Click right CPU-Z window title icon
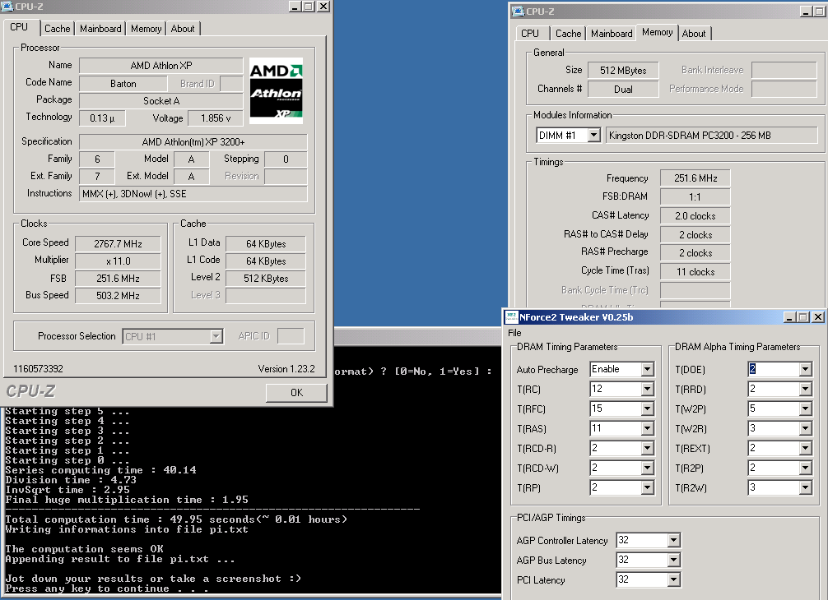828x600 pixels. [x=519, y=11]
